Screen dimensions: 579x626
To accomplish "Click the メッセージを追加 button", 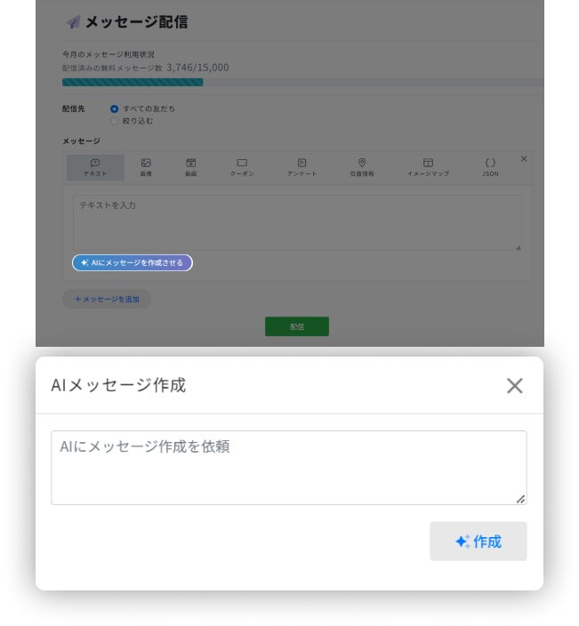I will [x=107, y=300].
